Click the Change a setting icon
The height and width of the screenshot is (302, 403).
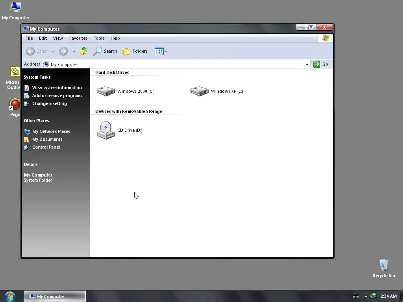click(26, 103)
